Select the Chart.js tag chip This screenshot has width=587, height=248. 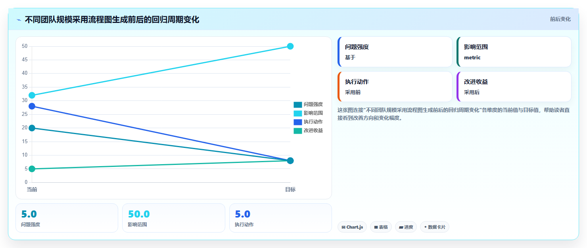click(x=352, y=227)
